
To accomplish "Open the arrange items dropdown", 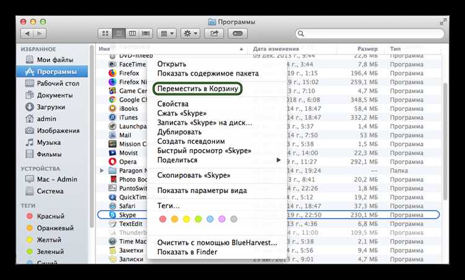I will (x=167, y=33).
